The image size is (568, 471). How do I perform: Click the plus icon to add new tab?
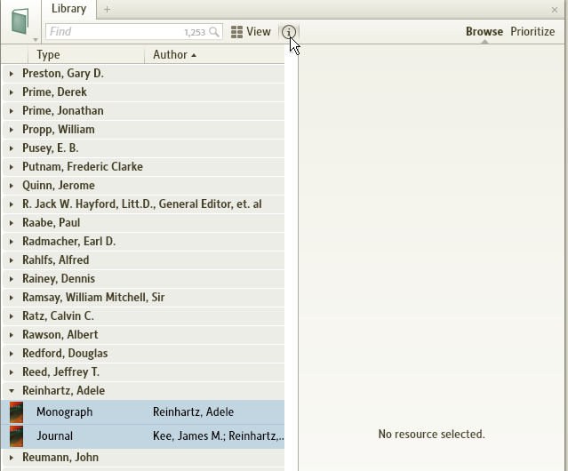107,10
